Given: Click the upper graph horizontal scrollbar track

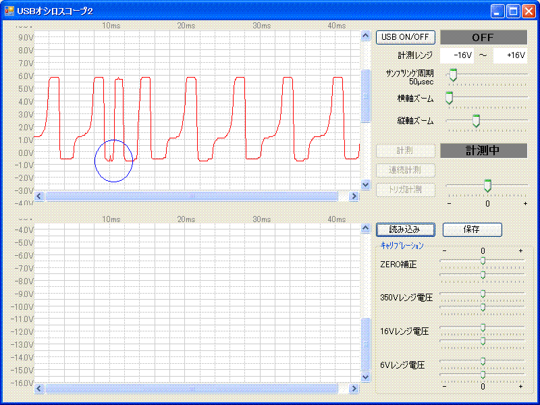Looking at the screenshot, I should (270, 196).
